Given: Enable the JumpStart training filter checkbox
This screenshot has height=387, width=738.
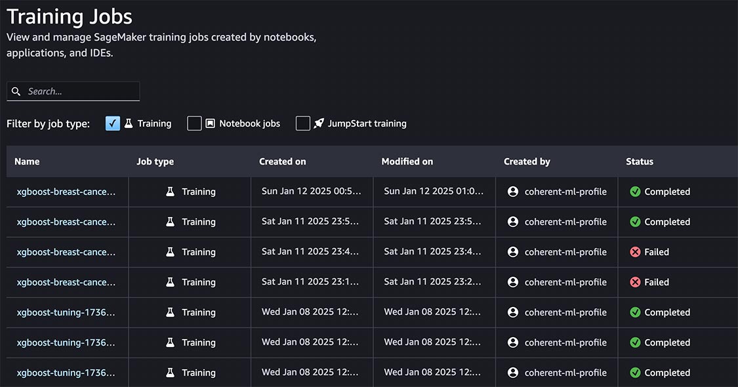Looking at the screenshot, I should (302, 123).
